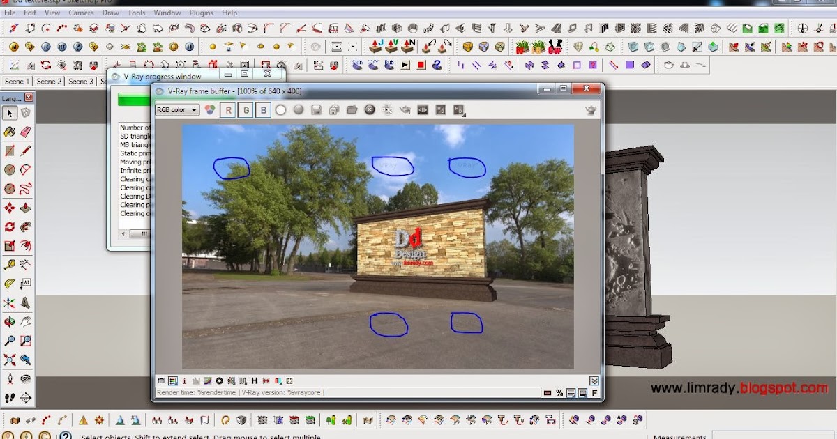Pick the Paint Bucket tool
Image resolution: width=837 pixels, height=439 pixels.
[x=10, y=132]
